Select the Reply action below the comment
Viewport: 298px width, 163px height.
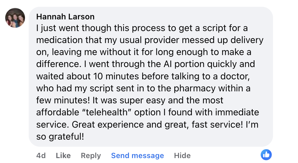point(91,156)
